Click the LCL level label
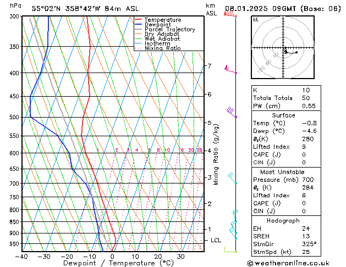 click(216, 240)
